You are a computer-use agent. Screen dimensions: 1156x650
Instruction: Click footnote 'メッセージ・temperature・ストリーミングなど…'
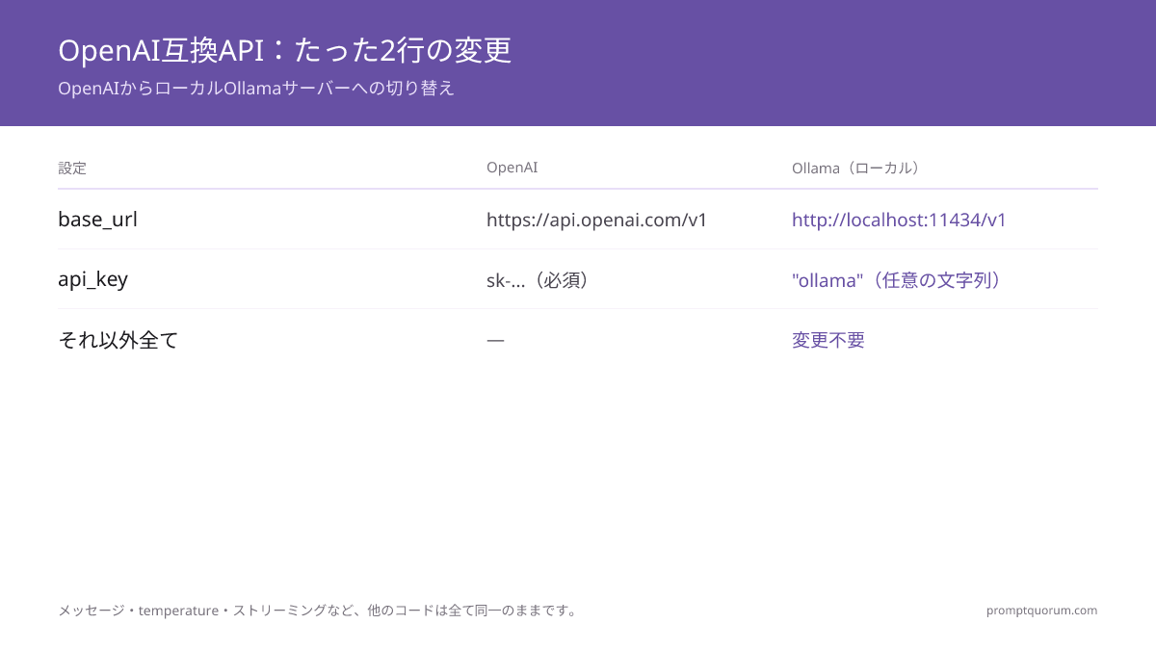coord(319,611)
